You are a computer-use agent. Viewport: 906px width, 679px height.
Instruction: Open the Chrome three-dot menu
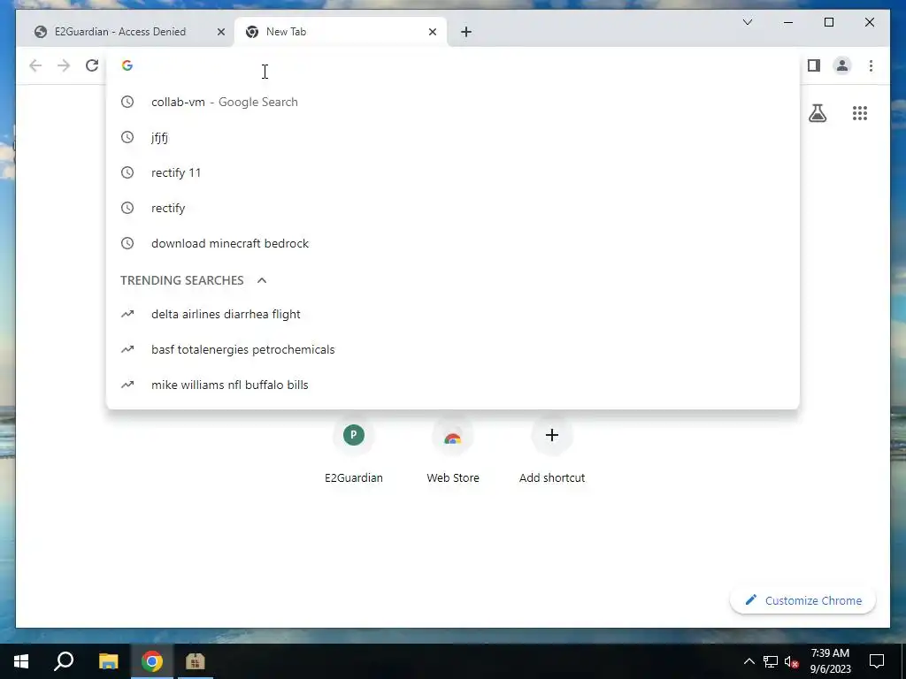(871, 65)
